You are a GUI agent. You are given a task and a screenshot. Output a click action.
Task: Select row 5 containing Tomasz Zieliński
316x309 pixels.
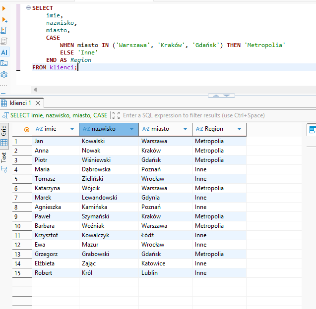16,179
